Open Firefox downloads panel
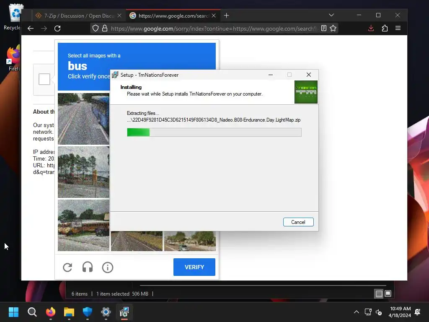Viewport: 429px width, 322px height. click(371, 28)
